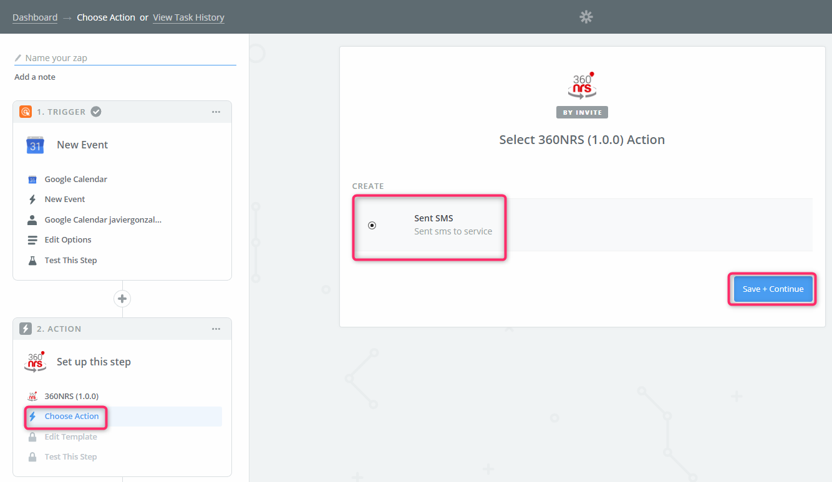Open Choose Action in the action step
The width and height of the screenshot is (832, 482).
(x=71, y=417)
